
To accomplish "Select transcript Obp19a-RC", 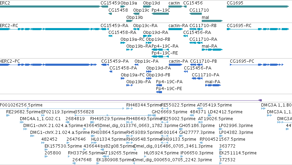I will [x=132, y=39].
